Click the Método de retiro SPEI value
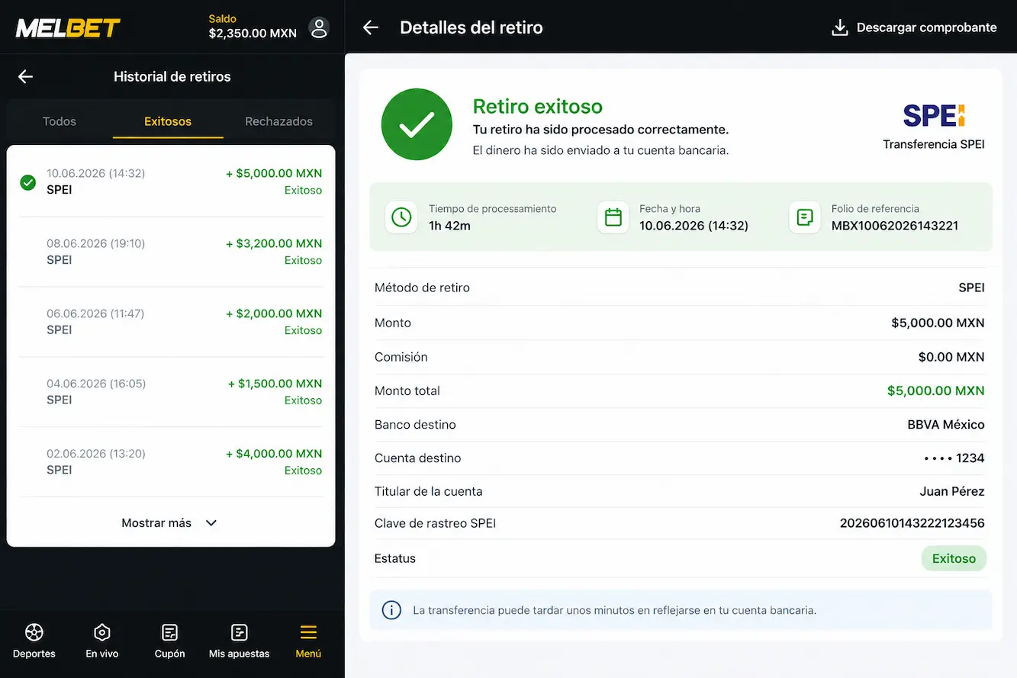1017x678 pixels. click(x=971, y=288)
